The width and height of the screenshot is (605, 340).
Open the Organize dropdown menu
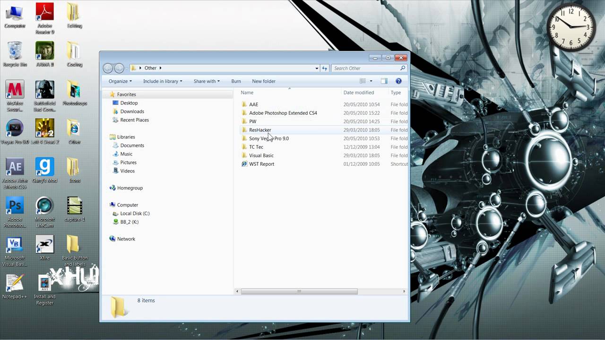pos(120,81)
